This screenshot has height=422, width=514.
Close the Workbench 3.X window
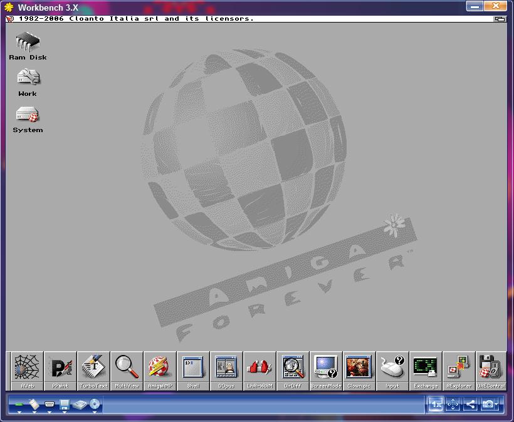click(x=496, y=6)
